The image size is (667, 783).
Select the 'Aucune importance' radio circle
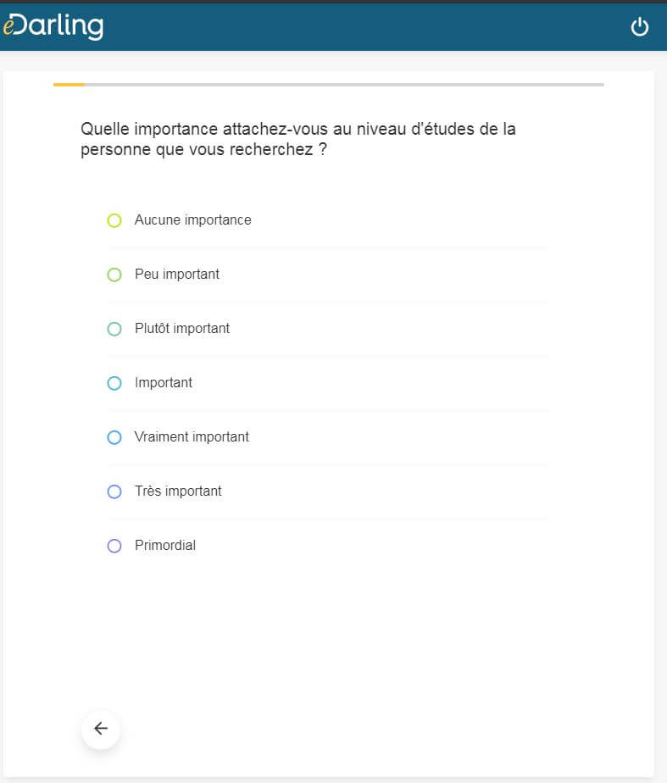(114, 220)
